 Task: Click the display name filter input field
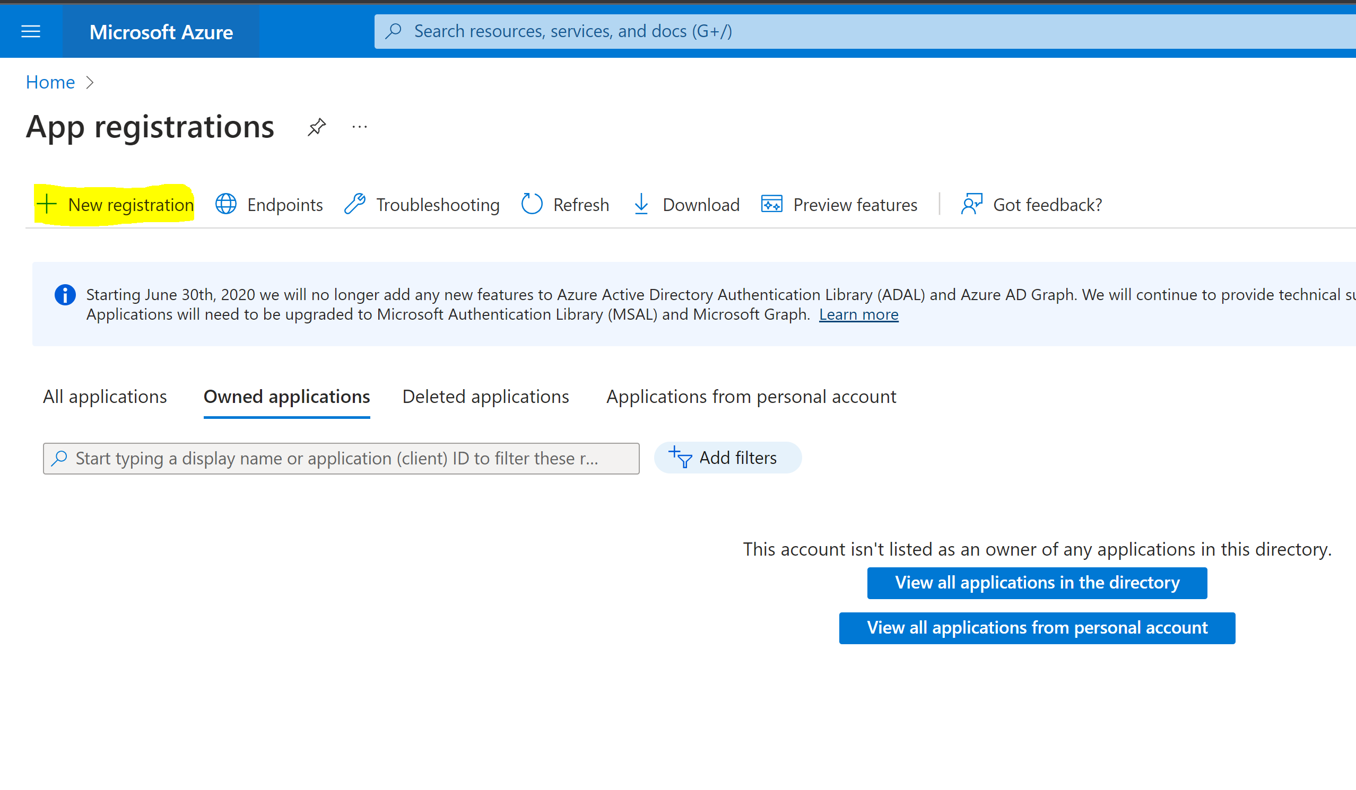coord(341,458)
